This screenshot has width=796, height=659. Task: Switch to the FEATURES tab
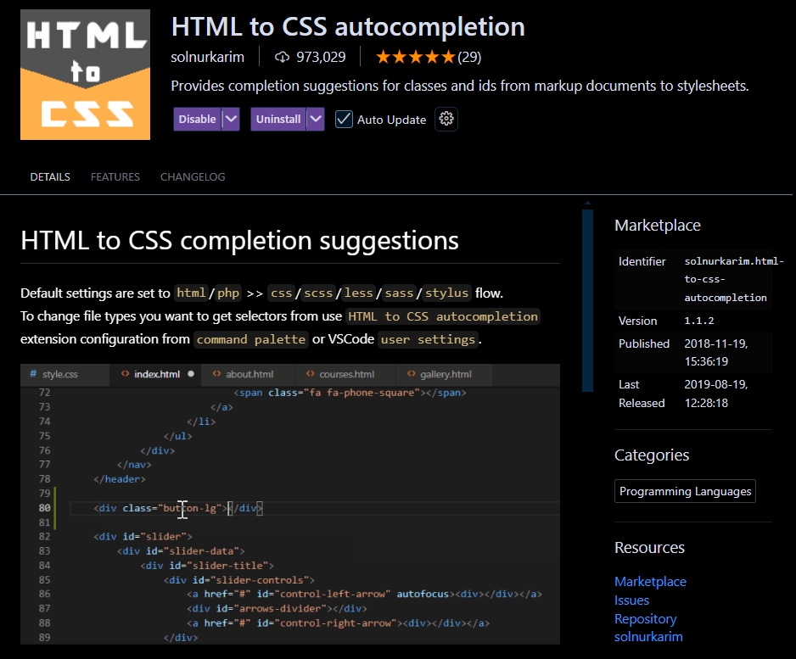pyautogui.click(x=115, y=177)
